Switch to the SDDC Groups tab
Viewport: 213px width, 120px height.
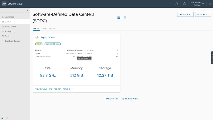click(49, 28)
